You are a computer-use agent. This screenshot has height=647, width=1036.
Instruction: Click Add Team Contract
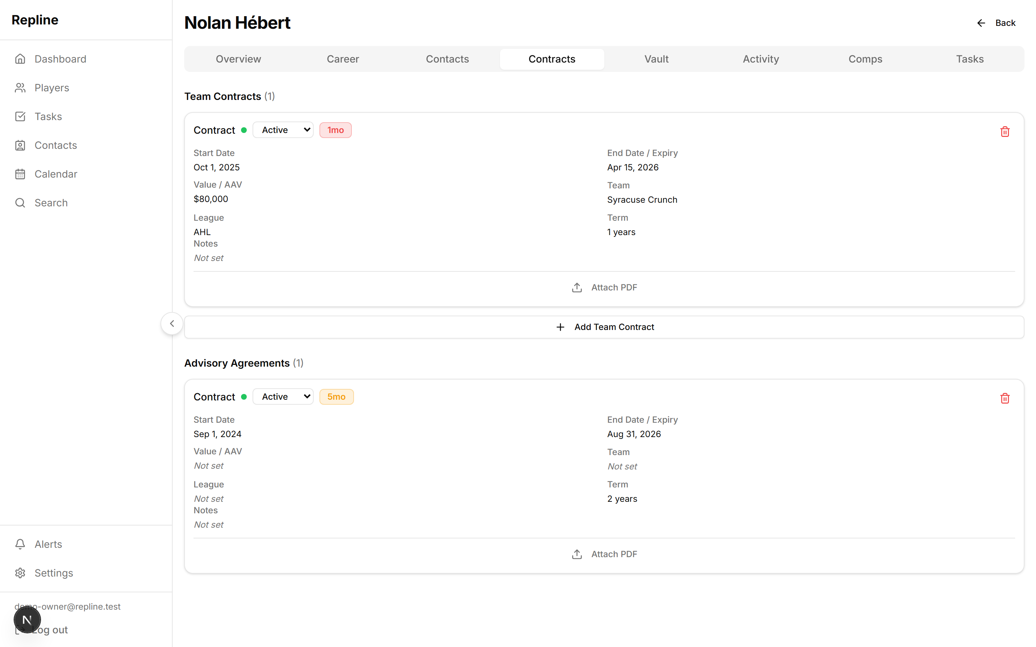(605, 326)
